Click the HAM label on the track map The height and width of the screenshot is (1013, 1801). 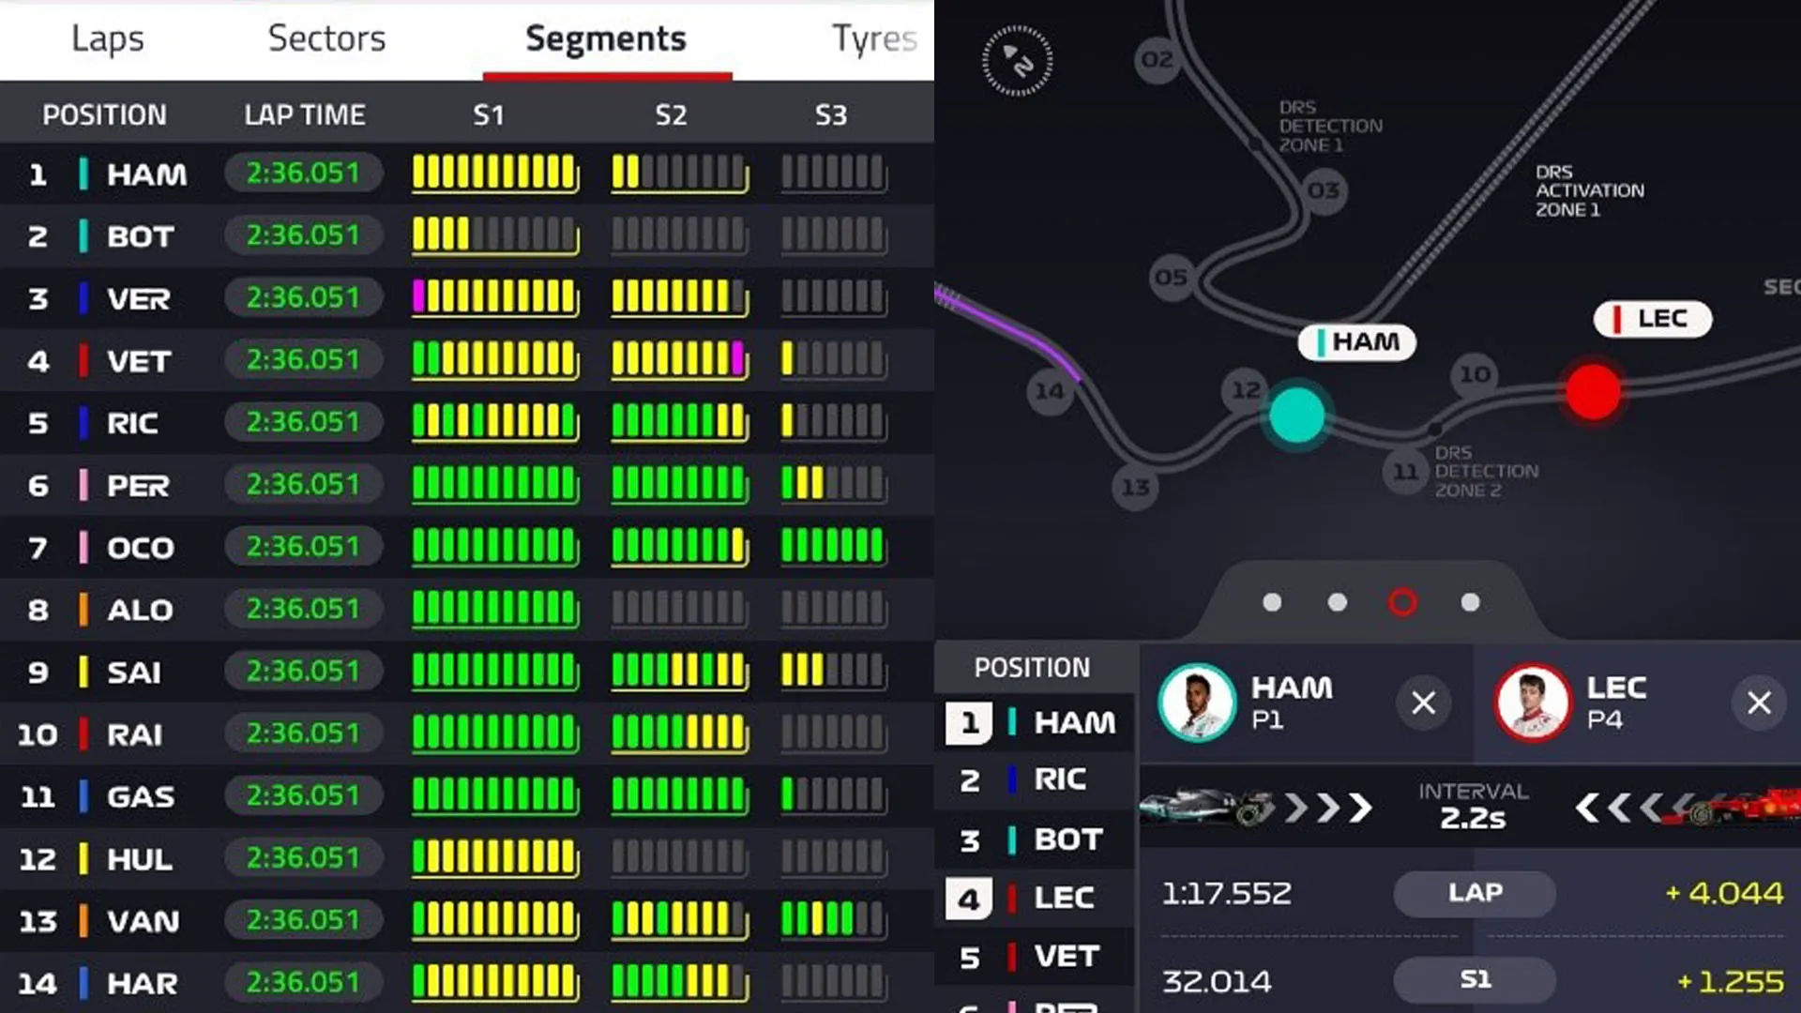1357,342
